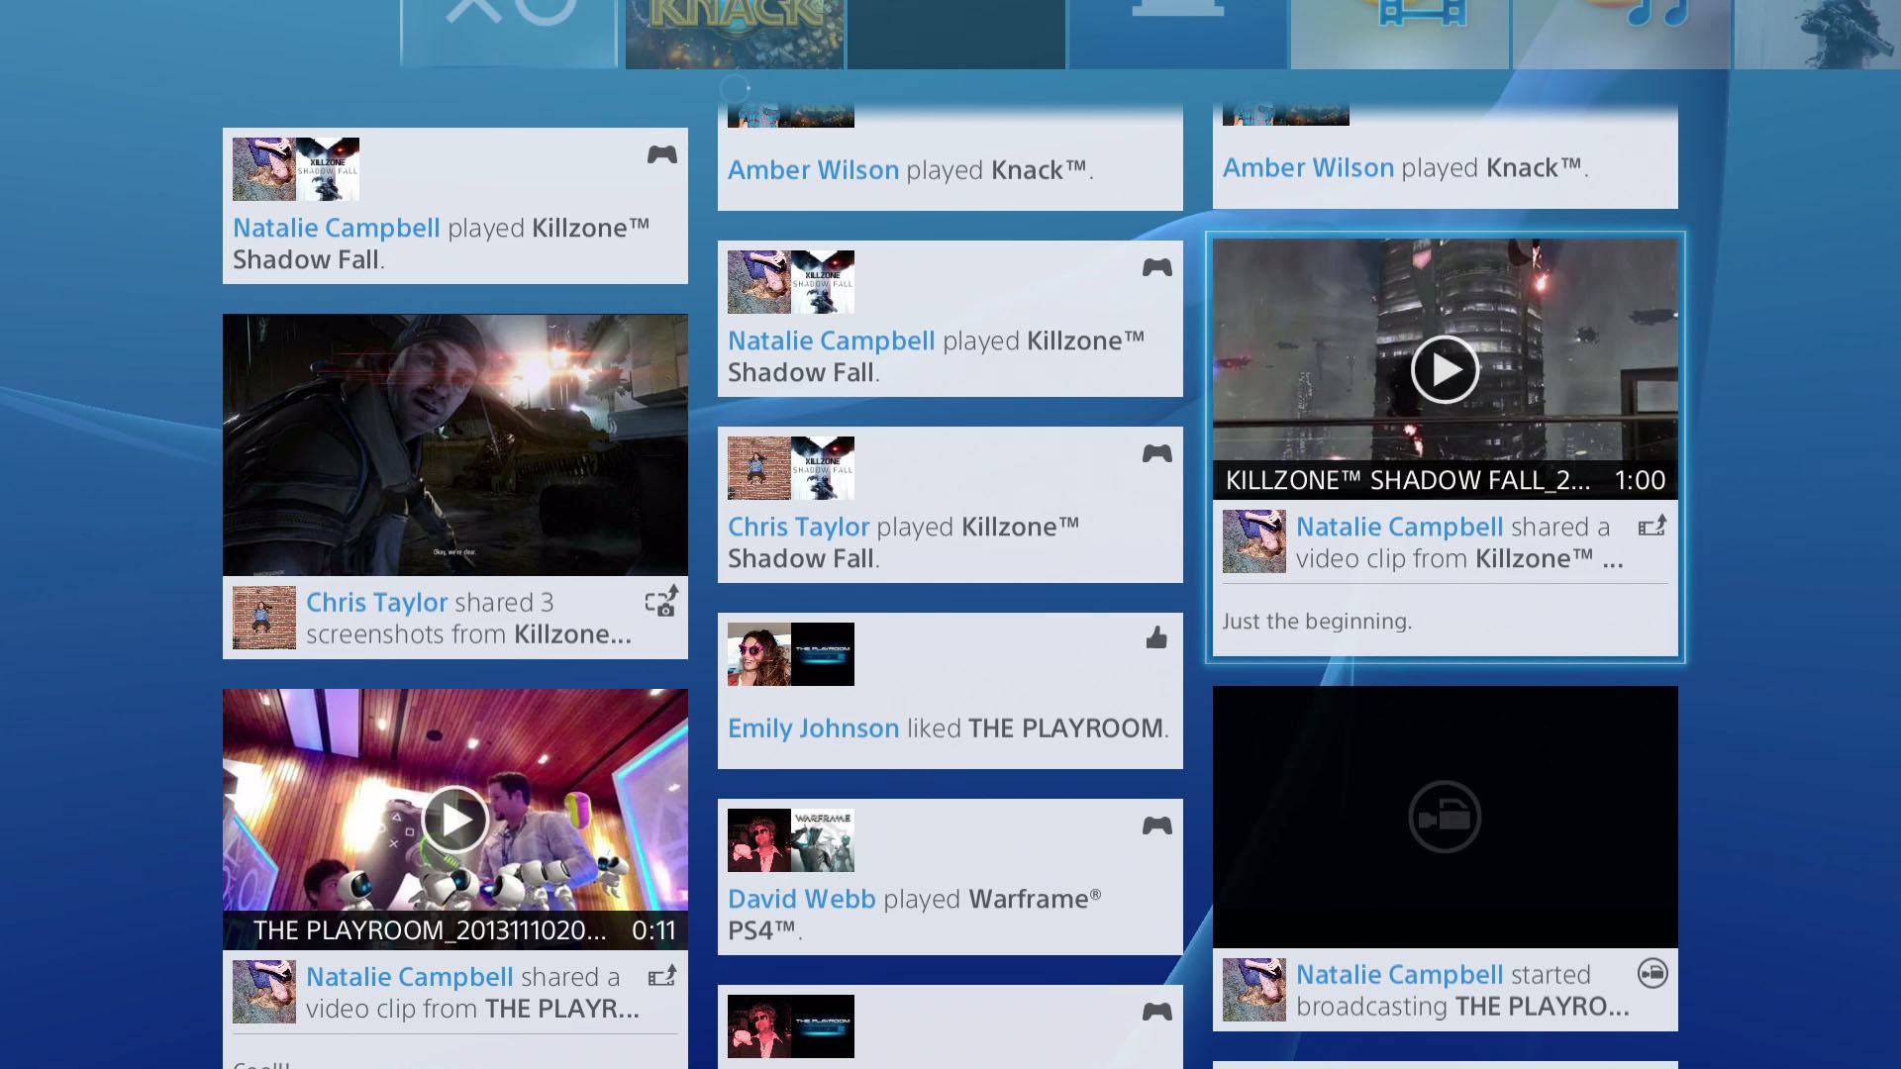Open the broadcast camera icon on the black thumbnail

pyautogui.click(x=1445, y=818)
